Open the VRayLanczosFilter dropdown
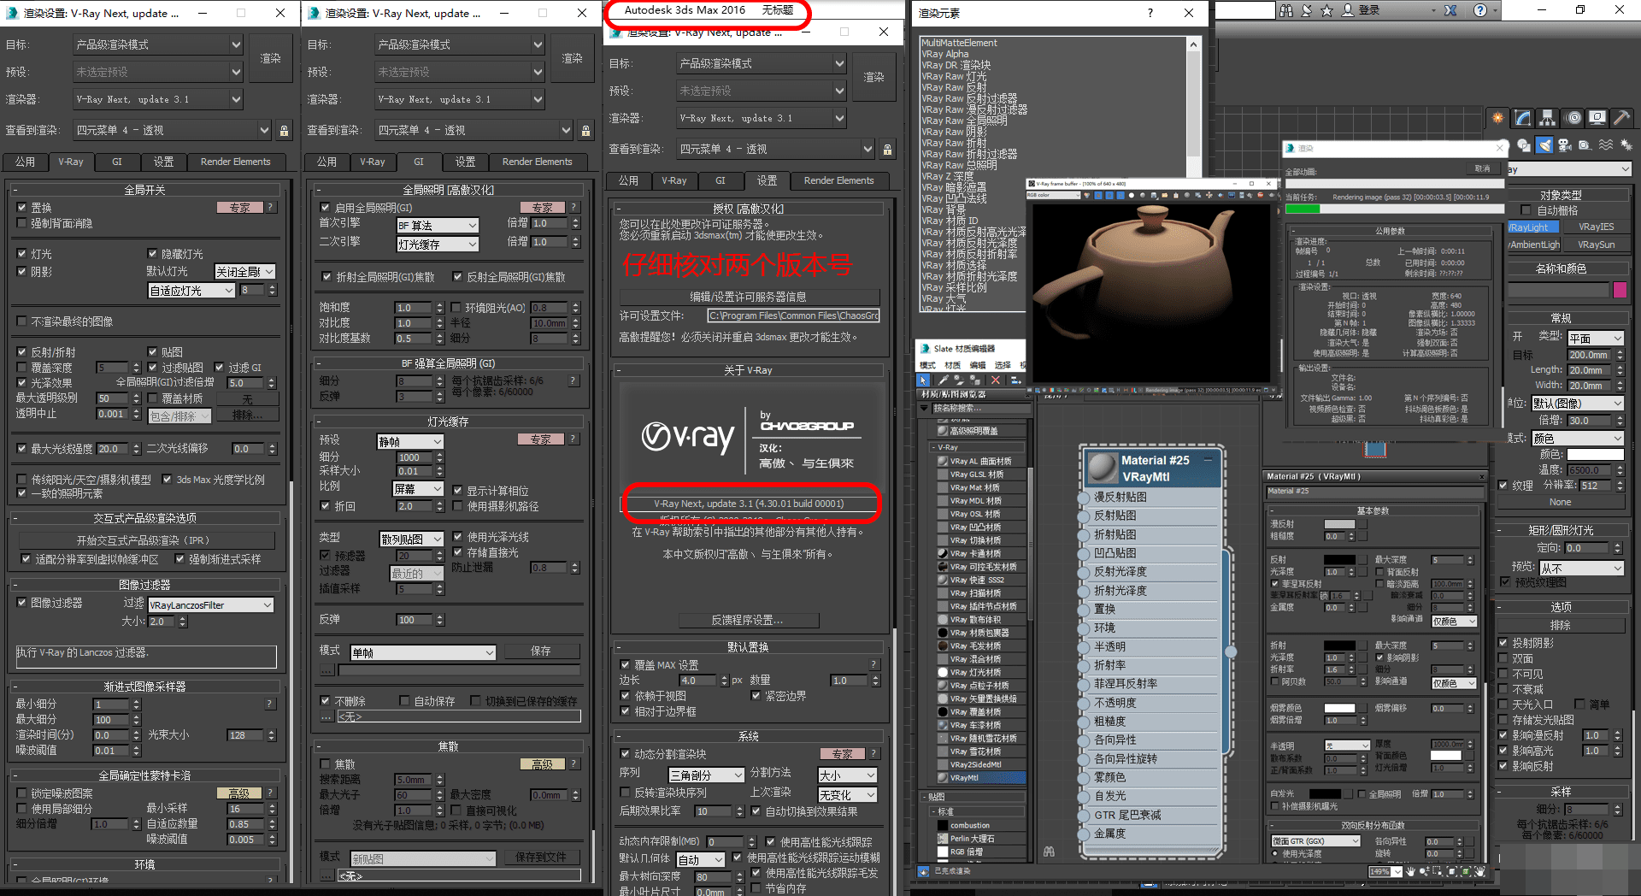1641x896 pixels. point(211,604)
